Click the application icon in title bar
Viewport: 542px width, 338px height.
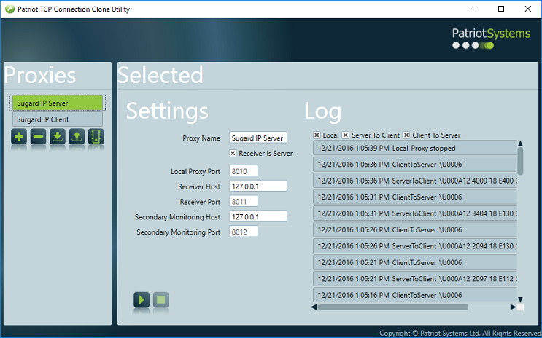(9, 9)
